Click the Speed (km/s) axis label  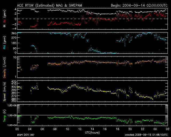5,92
